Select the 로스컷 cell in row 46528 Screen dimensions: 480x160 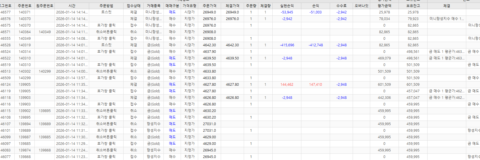tap(106, 45)
